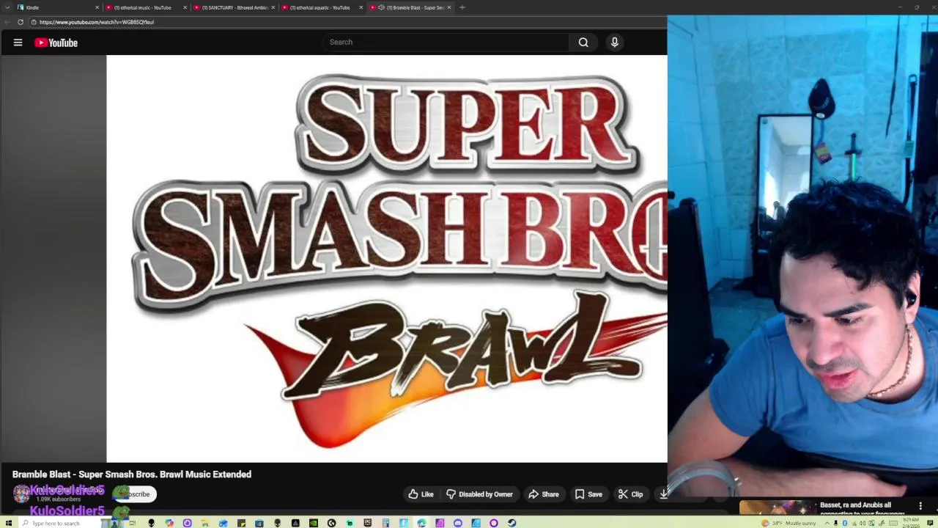Open File Explorer folder taskbar icon
Screen dimensions: 938x528
tap(205, 523)
